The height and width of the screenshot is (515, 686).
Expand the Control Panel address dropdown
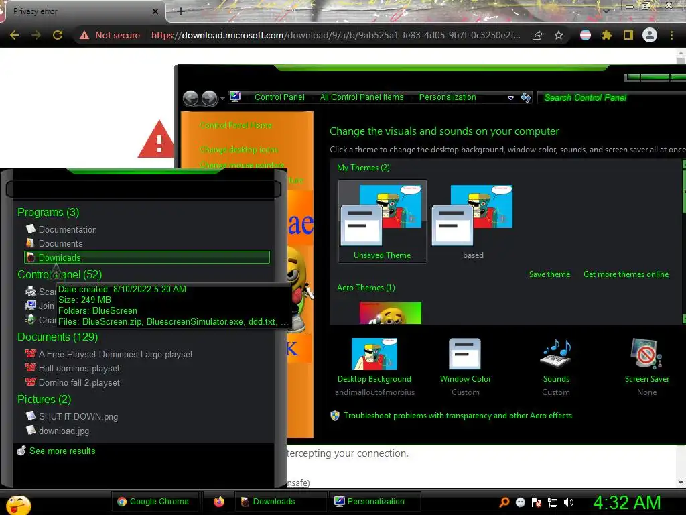(x=510, y=98)
